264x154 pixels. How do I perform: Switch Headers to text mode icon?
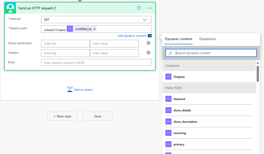click(x=148, y=52)
